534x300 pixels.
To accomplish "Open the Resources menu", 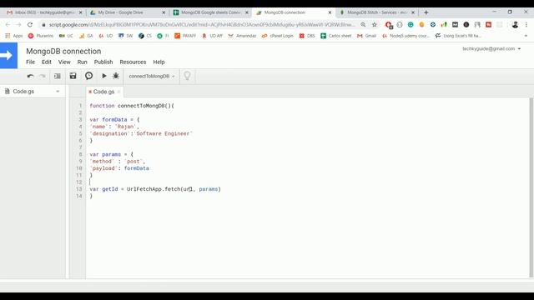I will (x=133, y=62).
